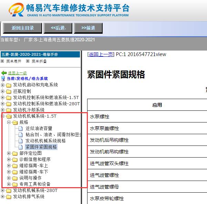207x204 pixels.
Task: Click the folder icon of 发动机排气系统
Action: tap(9, 197)
